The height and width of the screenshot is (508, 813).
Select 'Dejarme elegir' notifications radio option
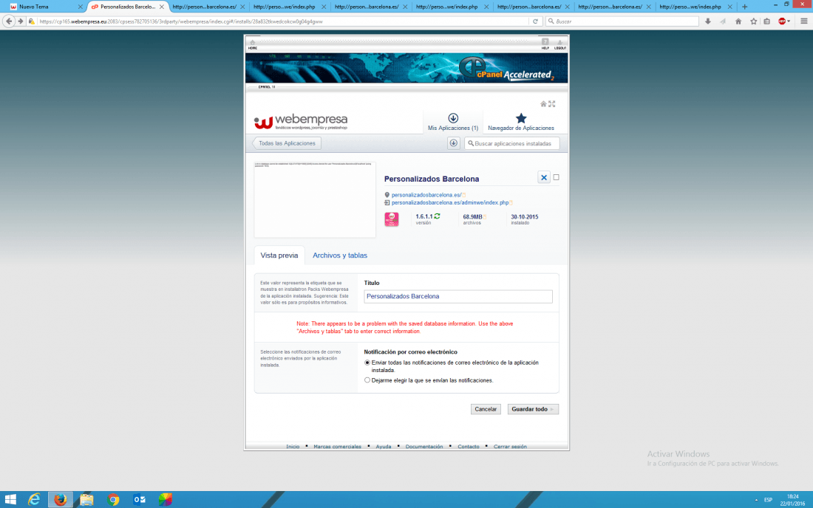pyautogui.click(x=367, y=380)
